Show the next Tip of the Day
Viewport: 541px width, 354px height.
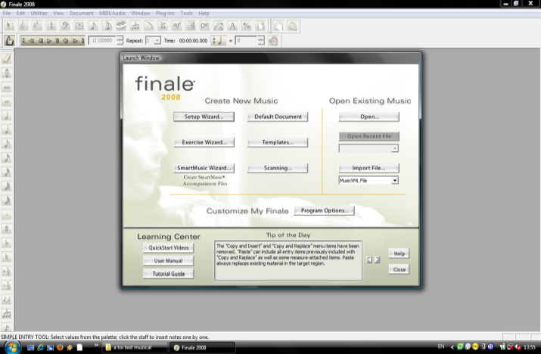click(x=378, y=259)
